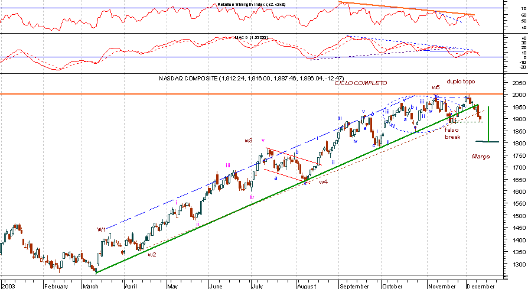Click the 'April' time axis label
The height and width of the screenshot is (289, 528).
pos(131,286)
